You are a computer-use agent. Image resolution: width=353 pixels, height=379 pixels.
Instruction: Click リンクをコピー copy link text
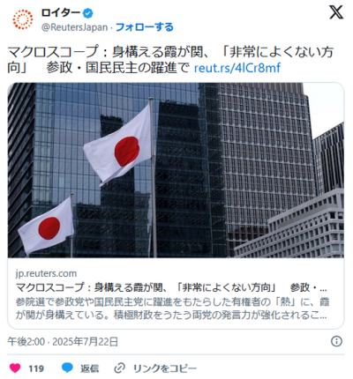(165, 368)
